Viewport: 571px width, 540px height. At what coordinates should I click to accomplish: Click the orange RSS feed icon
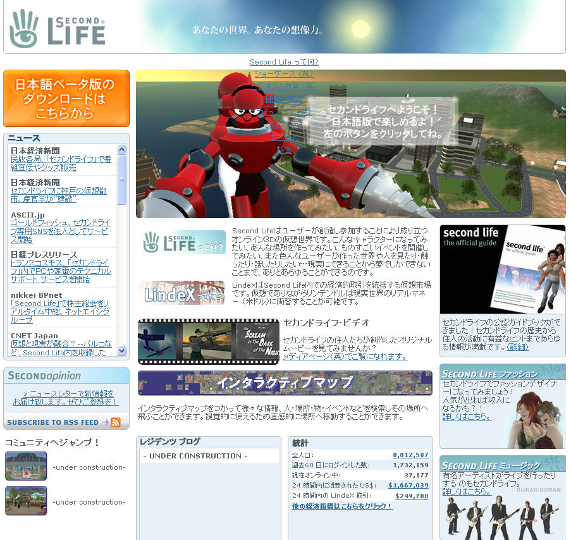pyautogui.click(x=116, y=422)
